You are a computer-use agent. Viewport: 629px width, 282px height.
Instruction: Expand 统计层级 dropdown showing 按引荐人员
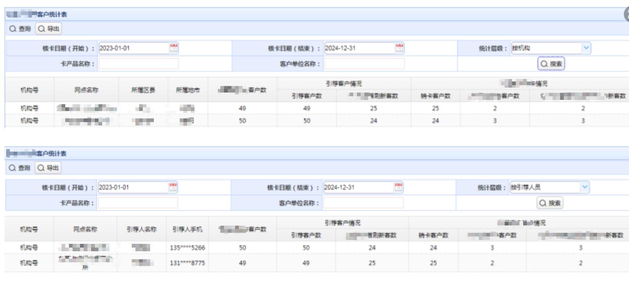[x=585, y=187]
